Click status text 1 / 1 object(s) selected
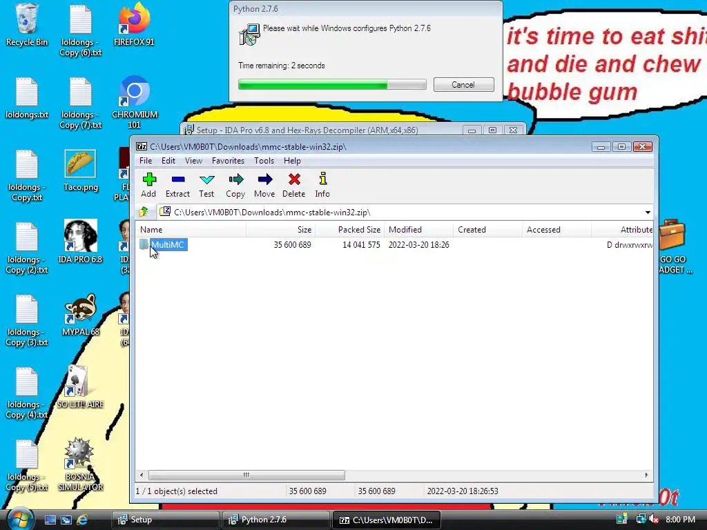 [176, 491]
